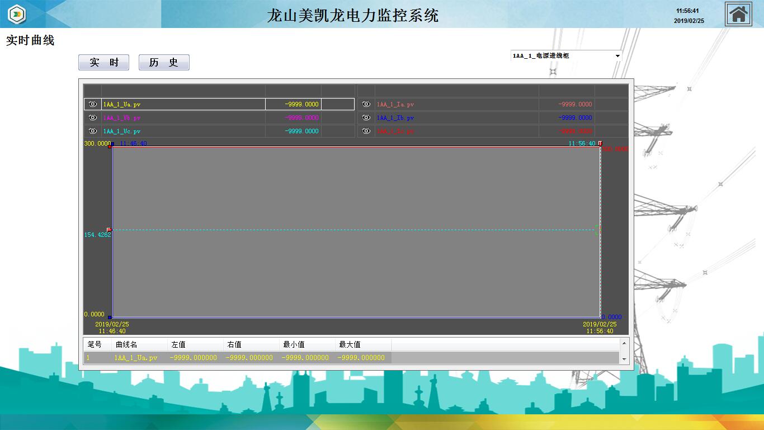764x430 pixels.
Task: Click the 曲线名 column header
Action: (x=126, y=344)
